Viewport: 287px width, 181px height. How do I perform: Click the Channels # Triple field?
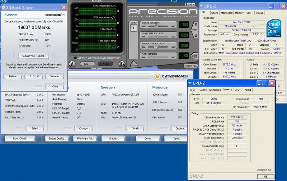(x=260, y=99)
